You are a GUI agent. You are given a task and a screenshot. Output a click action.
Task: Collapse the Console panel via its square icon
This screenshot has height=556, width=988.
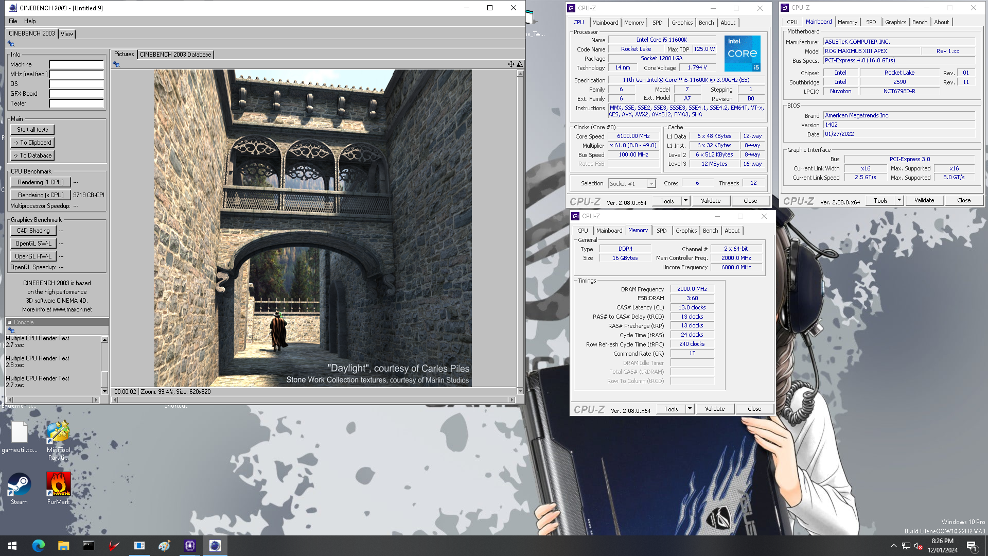coord(9,322)
